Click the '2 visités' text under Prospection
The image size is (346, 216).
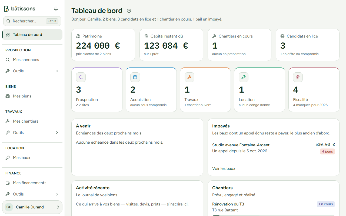(82, 105)
